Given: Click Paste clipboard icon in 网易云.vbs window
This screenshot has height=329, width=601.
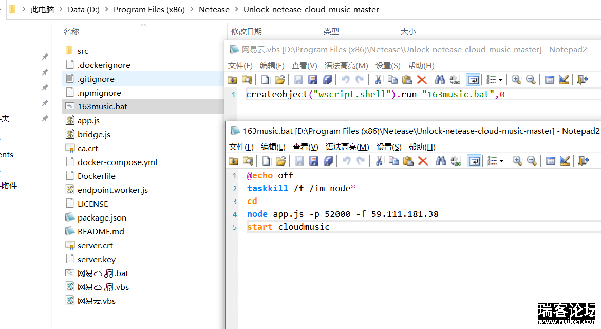Looking at the screenshot, I should click(407, 80).
